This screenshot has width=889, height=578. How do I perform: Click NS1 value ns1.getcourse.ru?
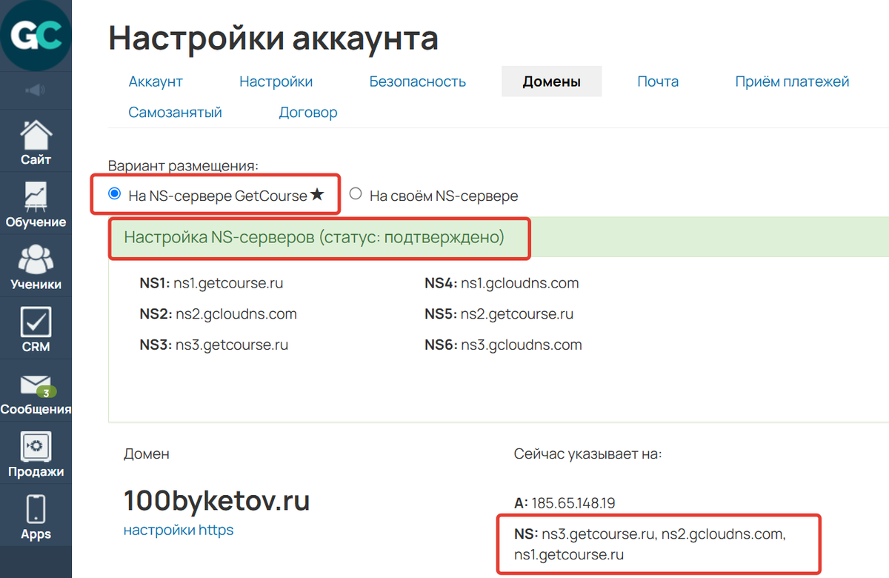tap(228, 283)
